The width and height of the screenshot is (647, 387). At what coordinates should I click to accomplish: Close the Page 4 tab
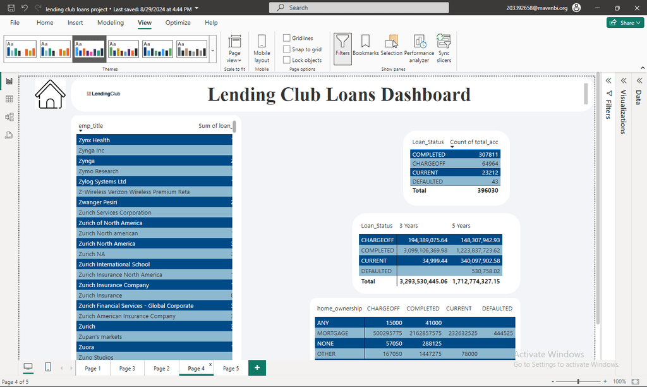210,364
